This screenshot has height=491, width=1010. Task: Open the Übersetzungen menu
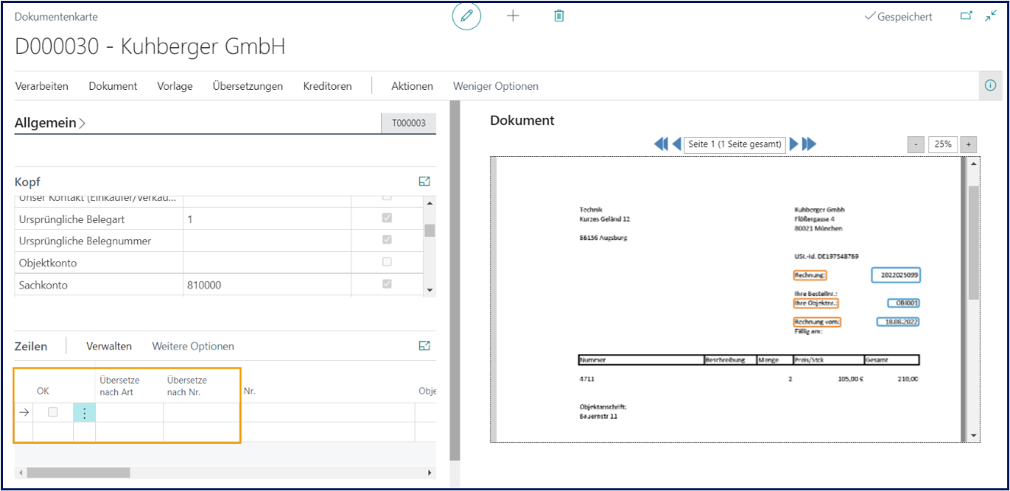[248, 86]
